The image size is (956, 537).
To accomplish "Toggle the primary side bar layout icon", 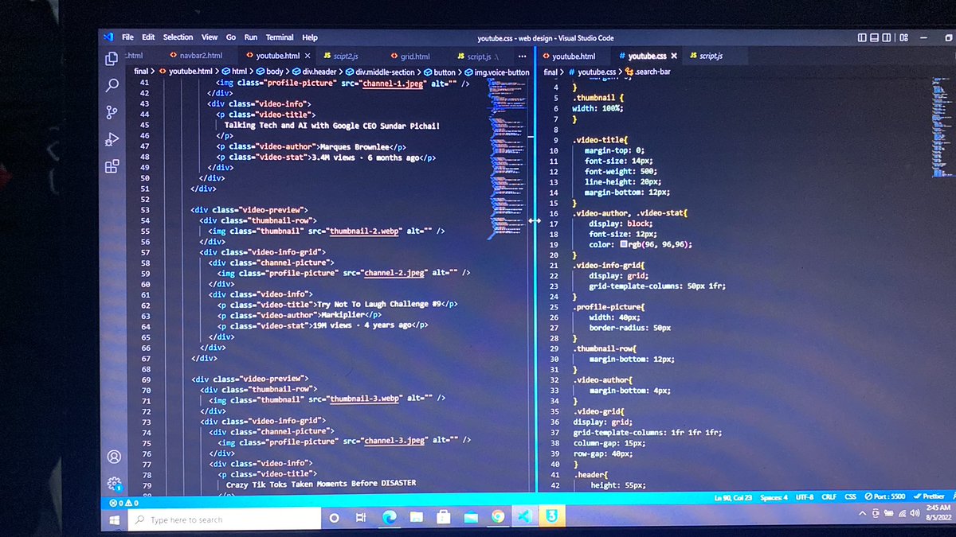I will click(863, 37).
